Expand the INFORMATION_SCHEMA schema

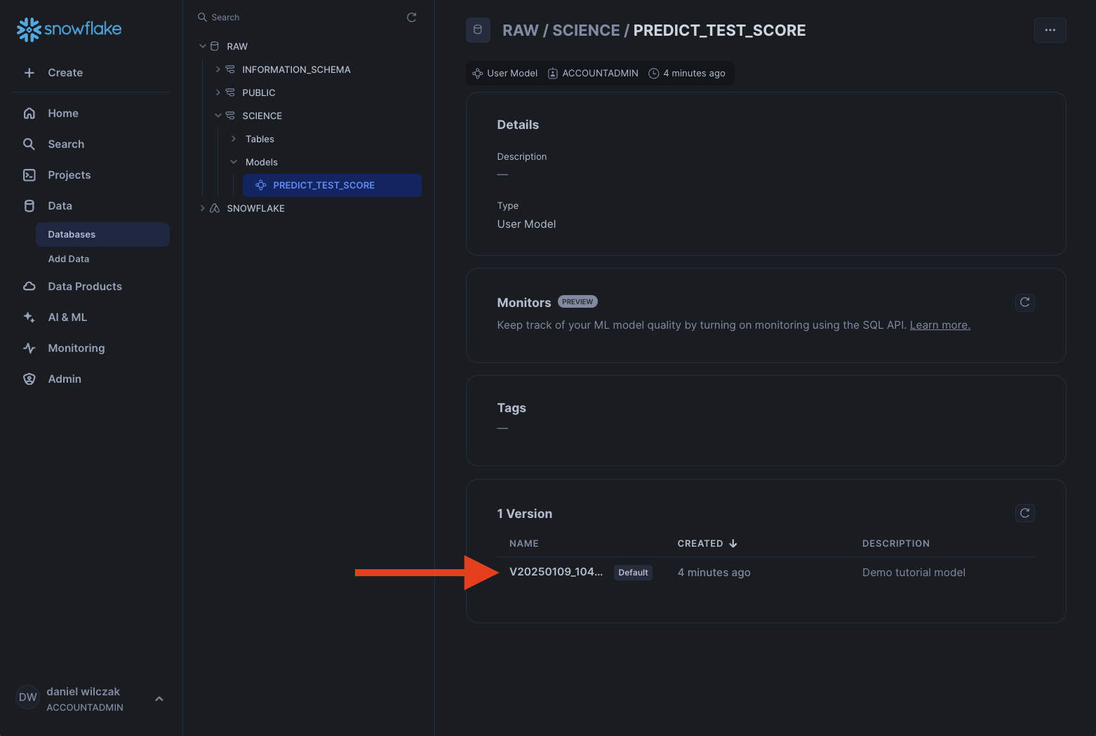tap(218, 69)
